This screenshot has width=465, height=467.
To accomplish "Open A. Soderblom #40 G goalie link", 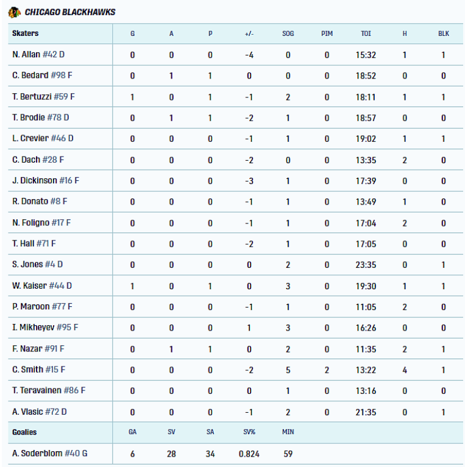I will click(50, 453).
